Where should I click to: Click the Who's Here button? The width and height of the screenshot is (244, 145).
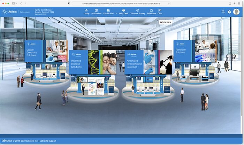pos(165,22)
